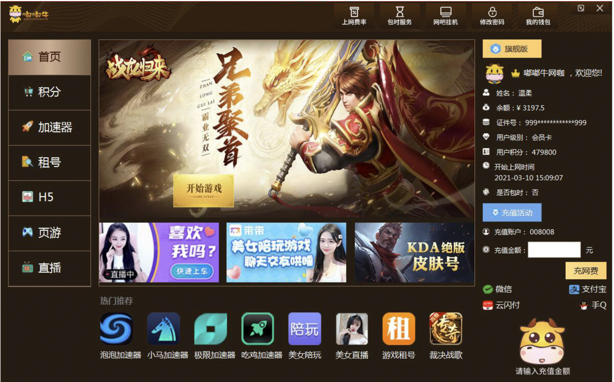Click the 热门推荐 section heading
The height and width of the screenshot is (382, 614).
pyautogui.click(x=117, y=301)
